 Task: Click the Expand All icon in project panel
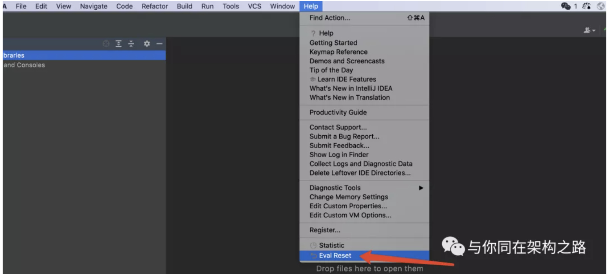click(119, 44)
